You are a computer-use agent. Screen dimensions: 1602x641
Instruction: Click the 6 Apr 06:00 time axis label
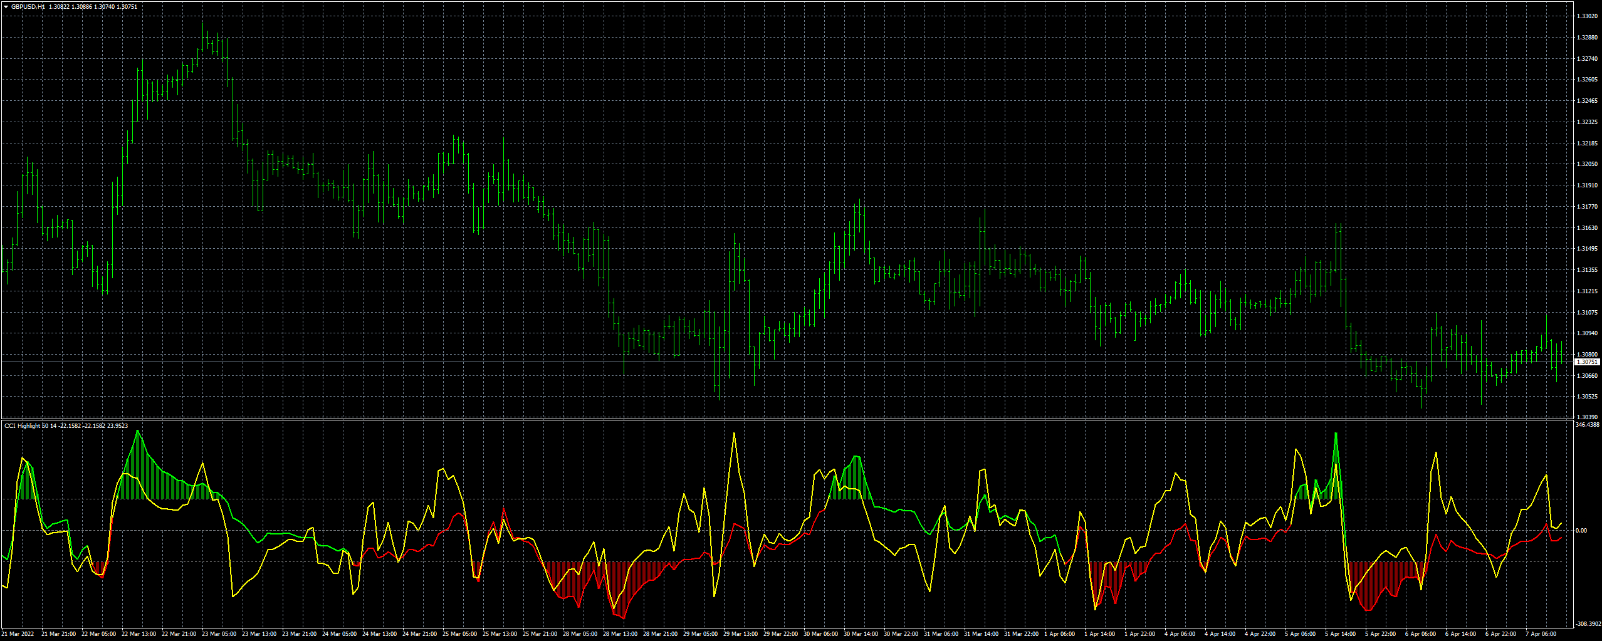point(1420,634)
